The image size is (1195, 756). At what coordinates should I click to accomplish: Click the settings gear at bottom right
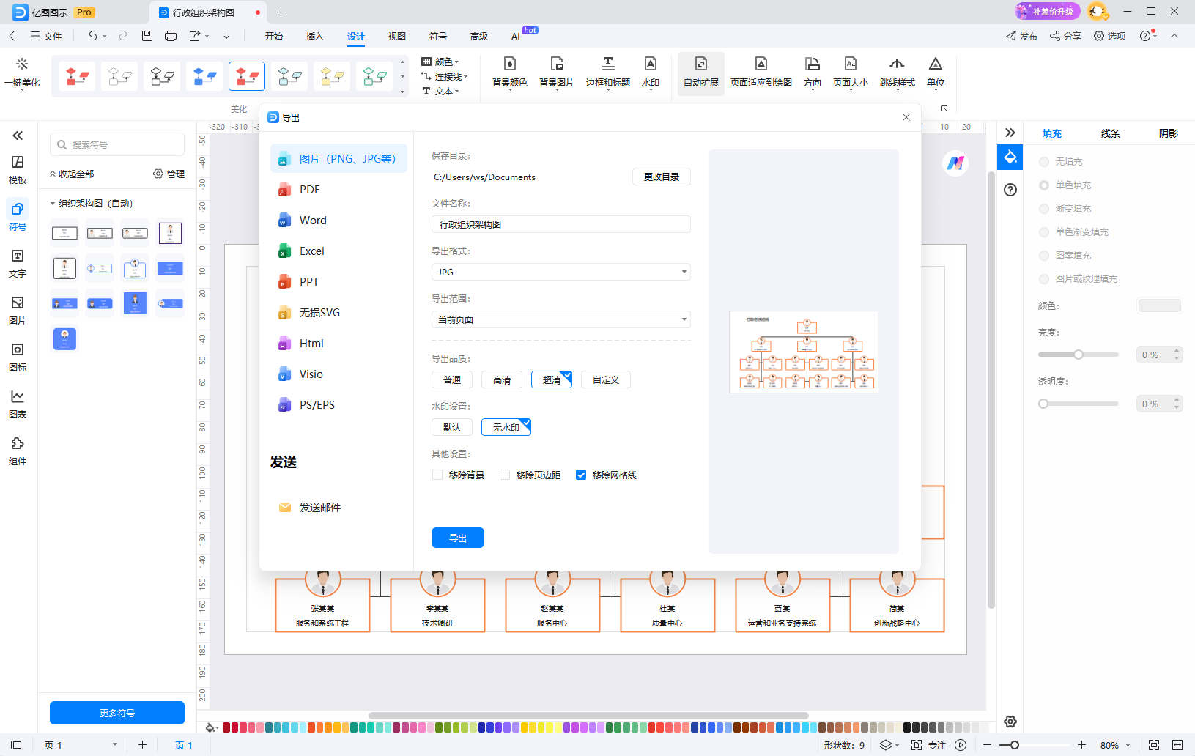(1010, 722)
